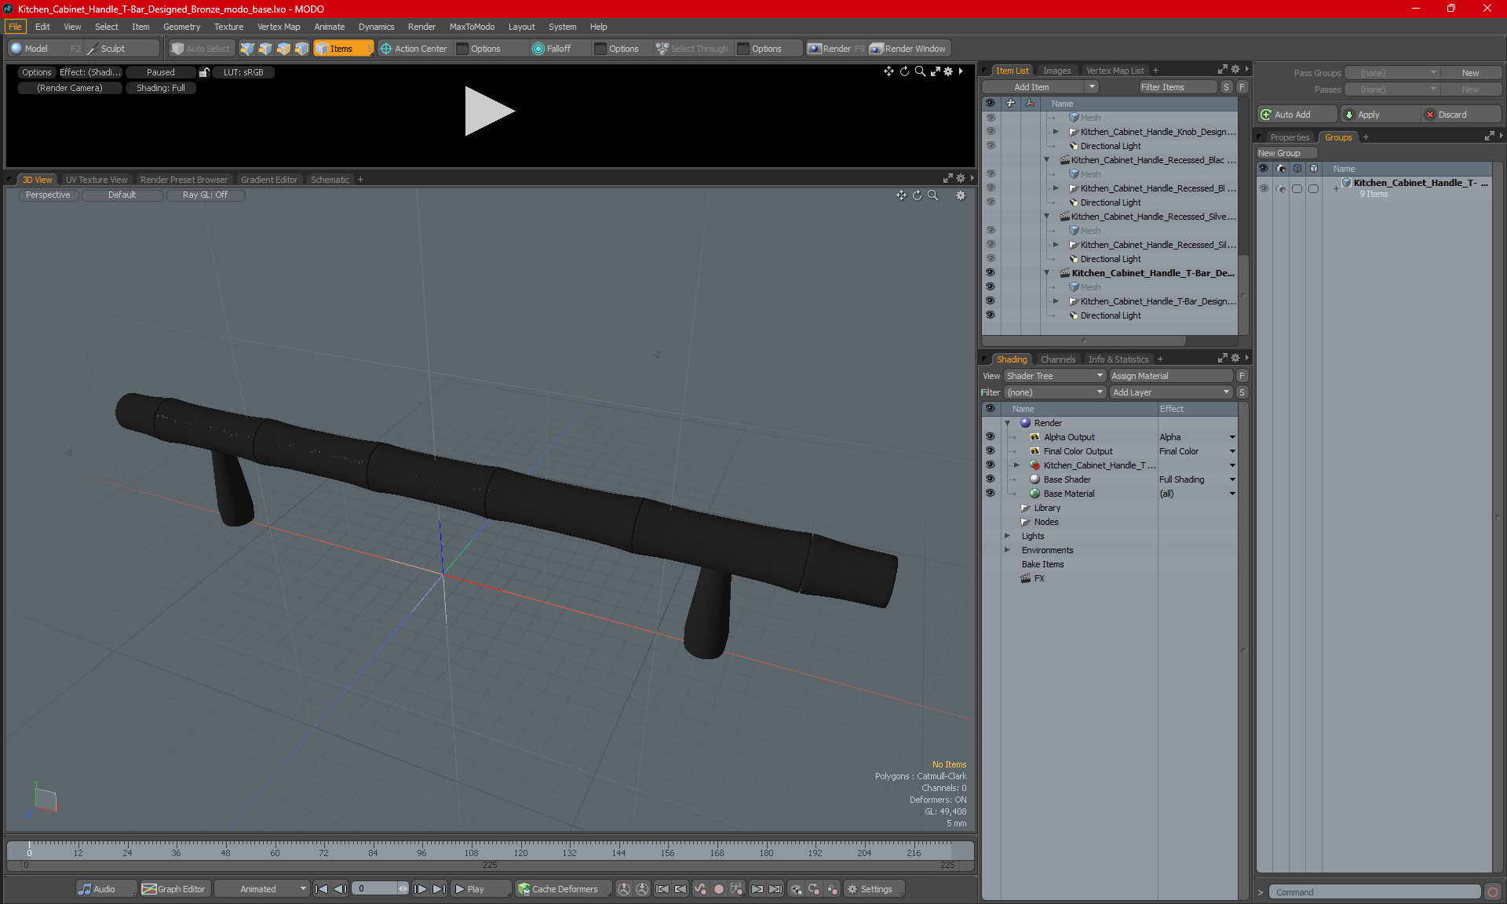
Task: Click 3D viewport rotate view icon
Action: 917,195
